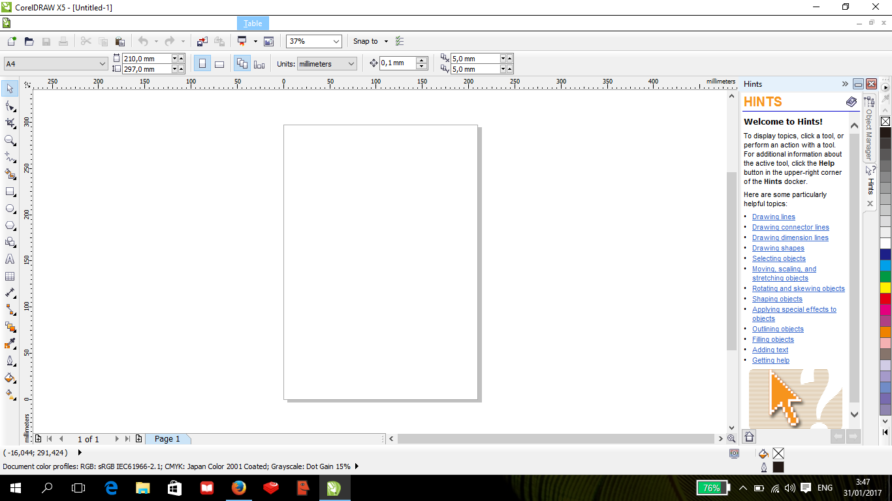Pick the yellow color swatch
892x501 pixels.
(885, 287)
